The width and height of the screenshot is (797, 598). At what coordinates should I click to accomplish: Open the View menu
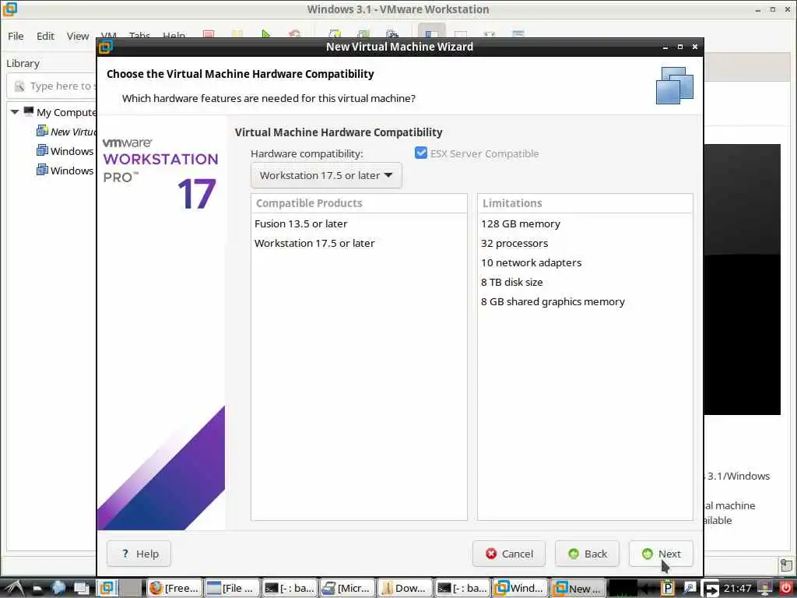pyautogui.click(x=78, y=36)
